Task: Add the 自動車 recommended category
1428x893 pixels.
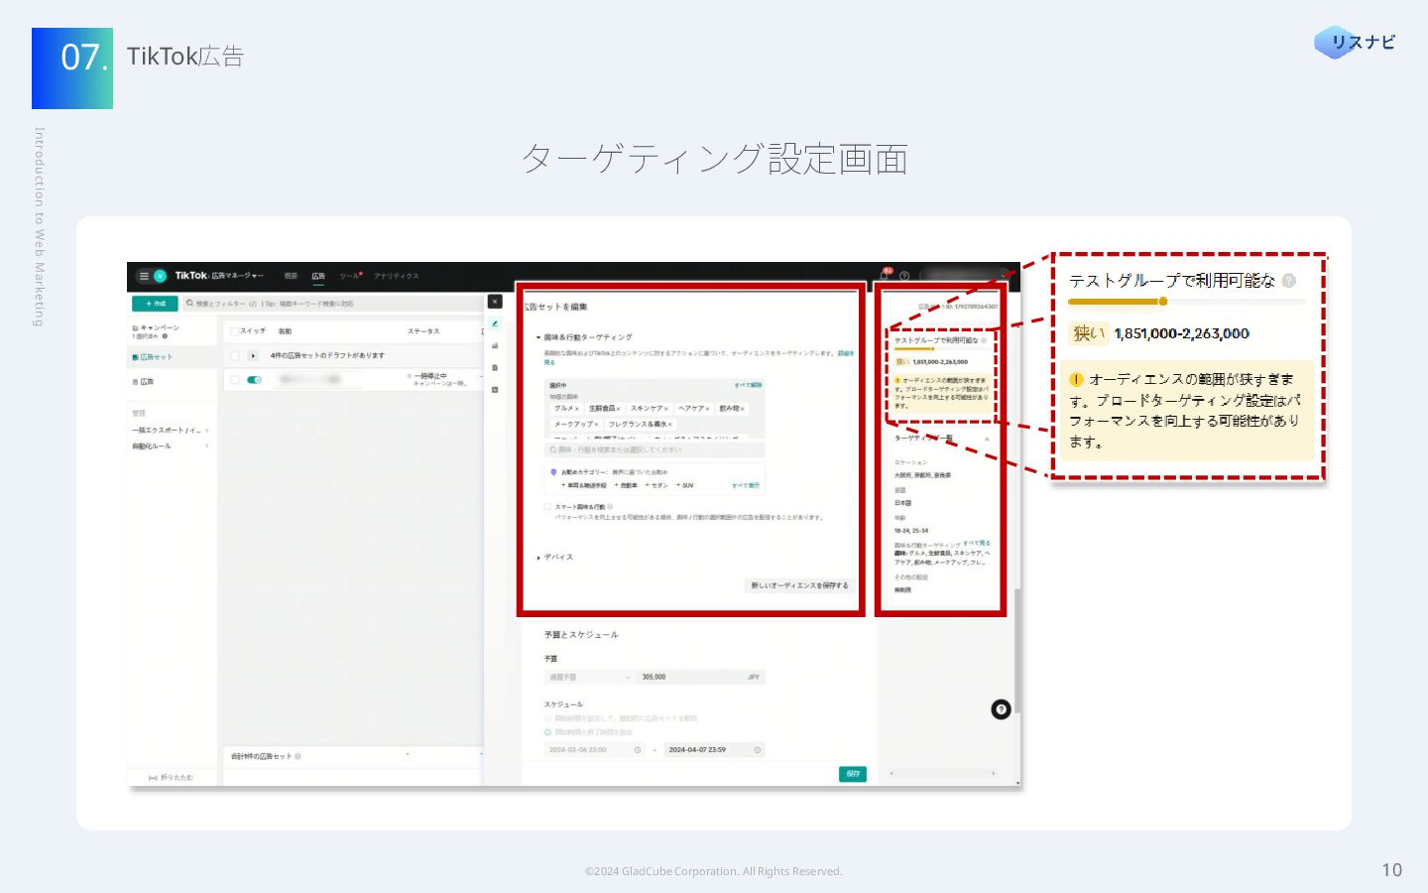Action: (x=626, y=486)
